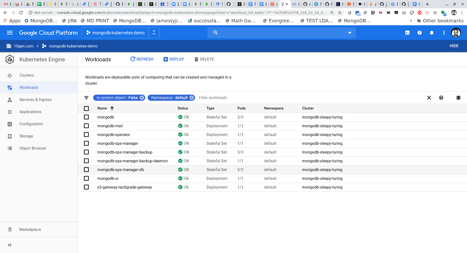The image size is (467, 253).
Task: Open the mongodb-kubernetes-demo project selector
Action: [116, 33]
